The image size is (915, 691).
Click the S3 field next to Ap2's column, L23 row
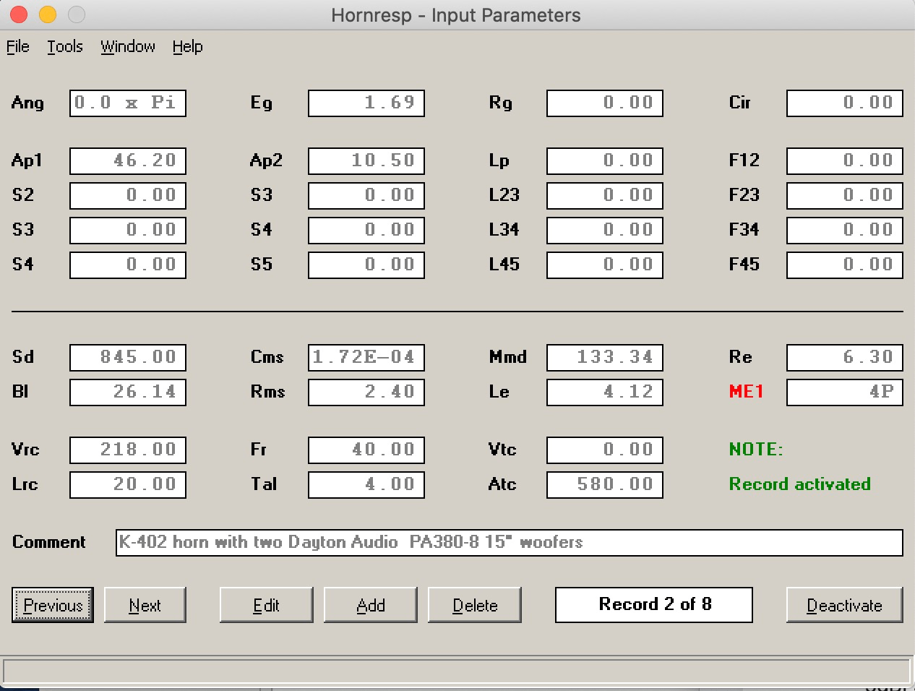366,195
